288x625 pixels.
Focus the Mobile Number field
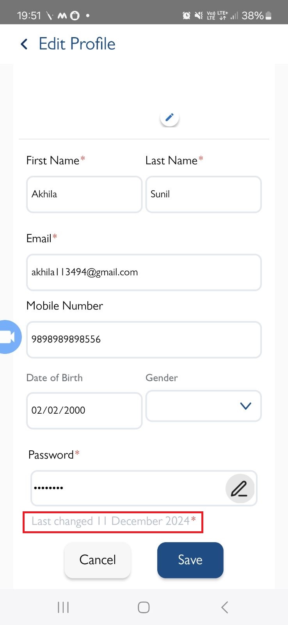click(144, 339)
